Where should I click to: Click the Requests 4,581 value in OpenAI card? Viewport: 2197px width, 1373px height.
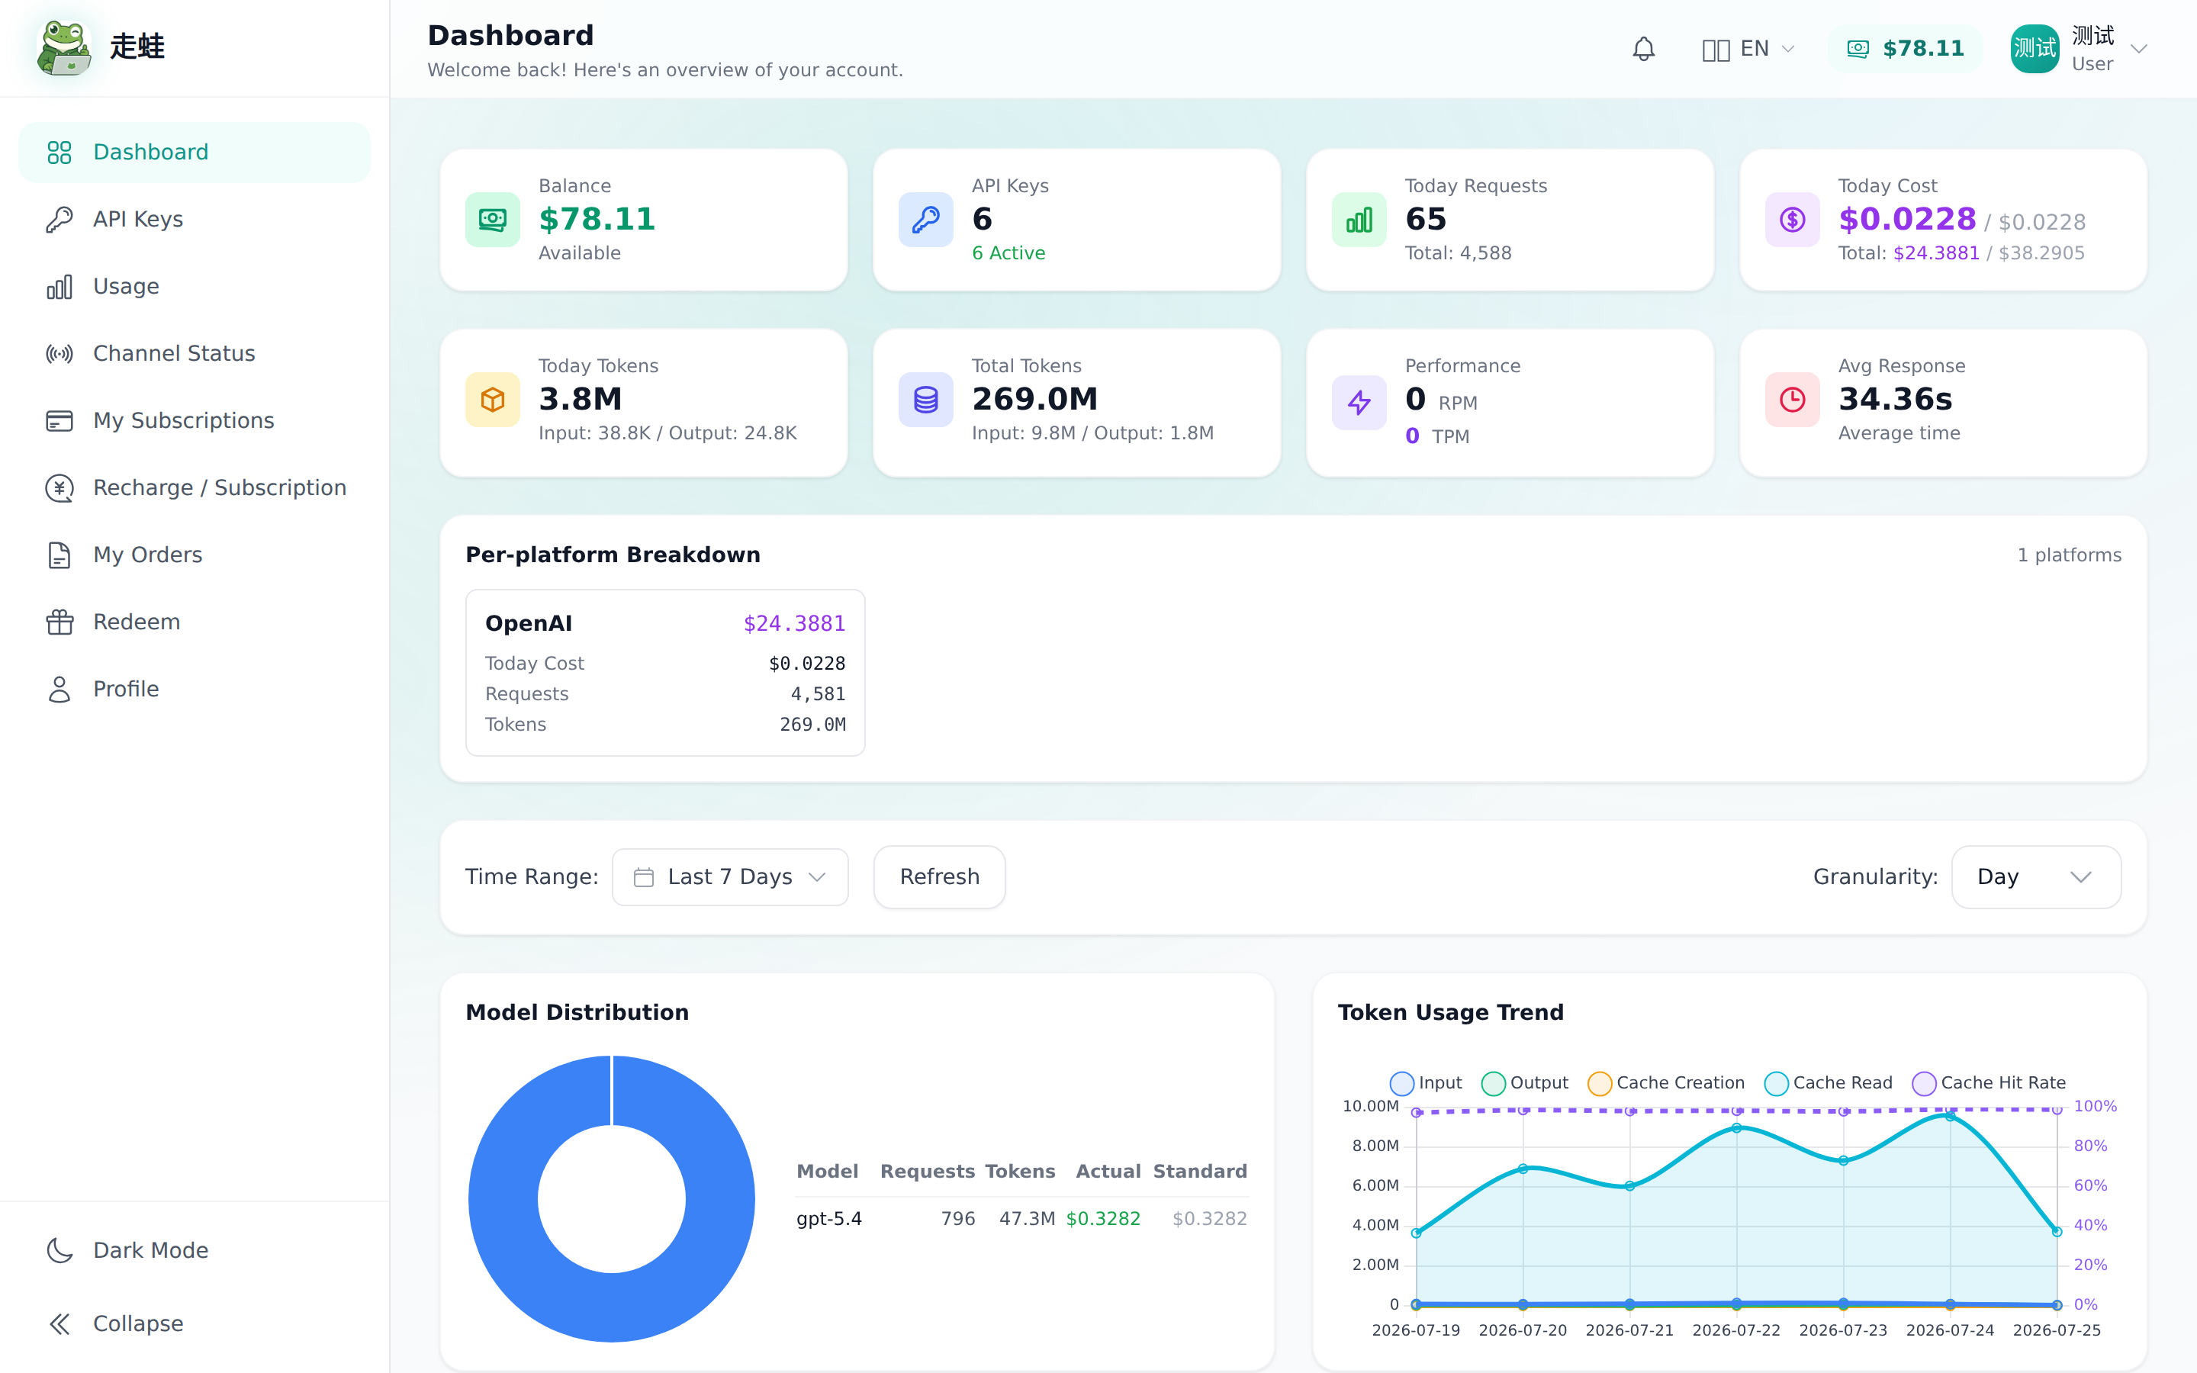coord(818,694)
